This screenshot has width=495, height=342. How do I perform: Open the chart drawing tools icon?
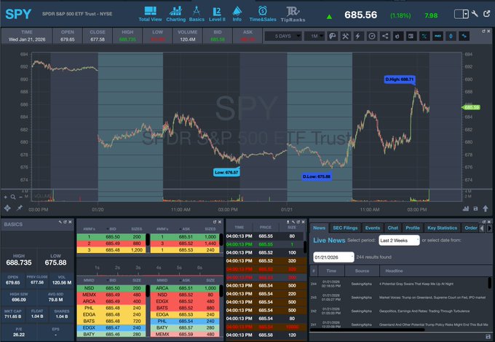[x=345, y=36]
